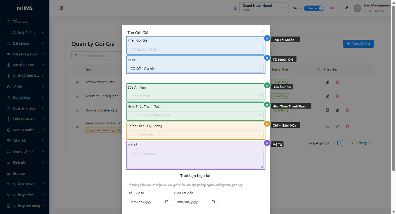
Task: Expand the Best Available Rate row
Action: (77, 82)
